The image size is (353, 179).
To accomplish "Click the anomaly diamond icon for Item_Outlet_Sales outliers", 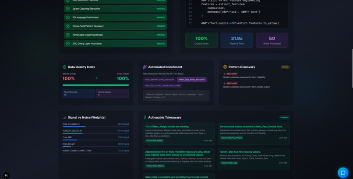I will click(224, 84).
